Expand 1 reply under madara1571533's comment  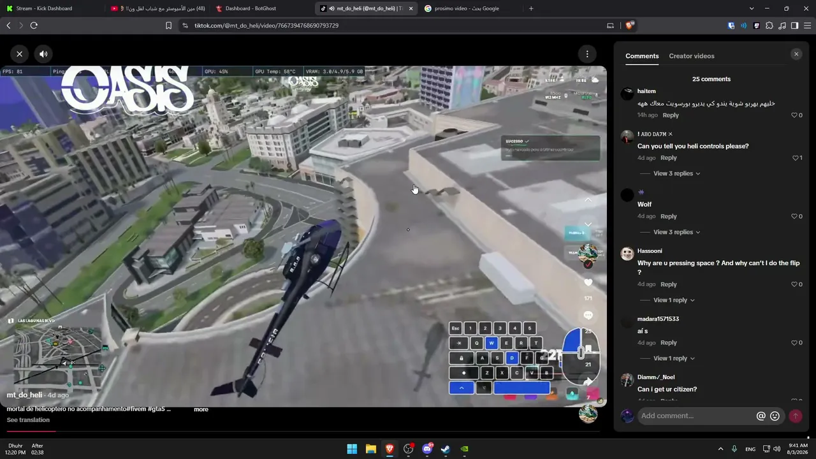coord(674,358)
